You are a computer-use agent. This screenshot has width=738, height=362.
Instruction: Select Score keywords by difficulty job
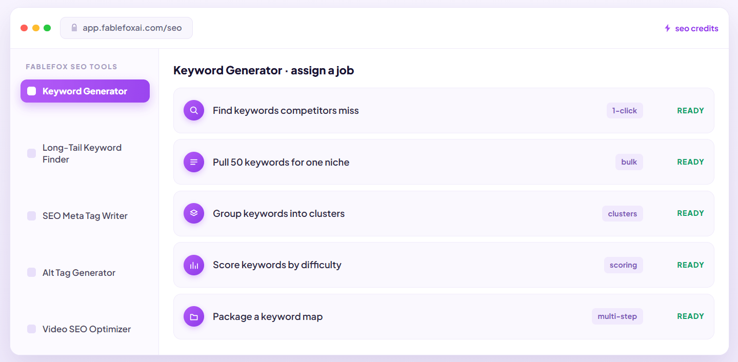click(444, 265)
